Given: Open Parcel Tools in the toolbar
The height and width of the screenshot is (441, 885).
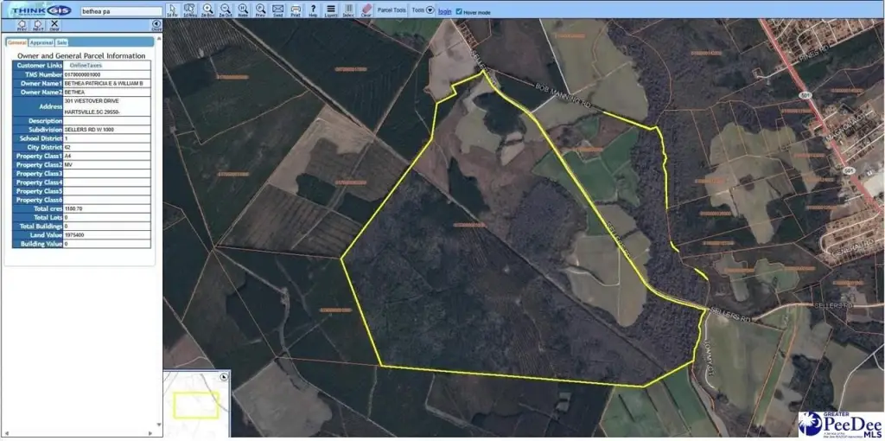Looking at the screenshot, I should point(392,10).
